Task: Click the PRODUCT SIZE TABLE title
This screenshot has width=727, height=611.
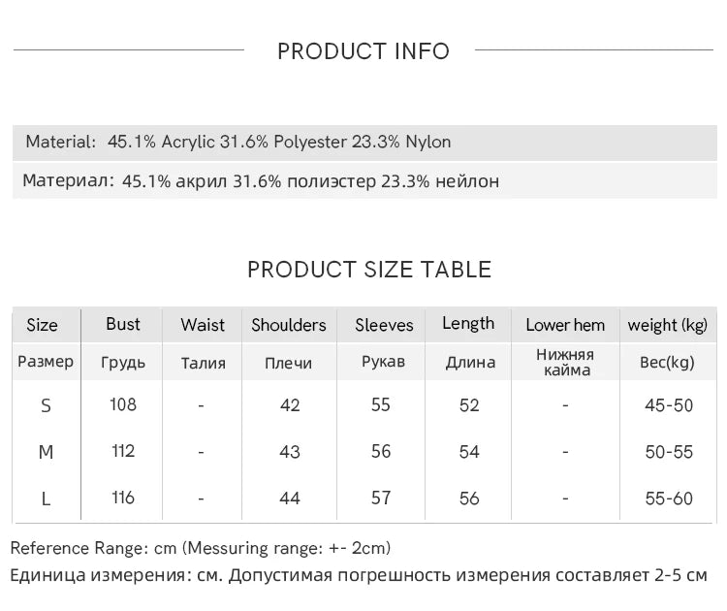Action: click(369, 270)
